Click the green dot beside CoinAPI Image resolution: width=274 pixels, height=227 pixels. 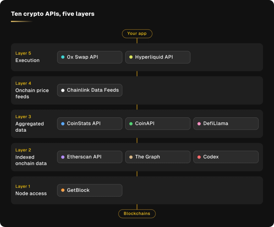pyautogui.click(x=131, y=124)
